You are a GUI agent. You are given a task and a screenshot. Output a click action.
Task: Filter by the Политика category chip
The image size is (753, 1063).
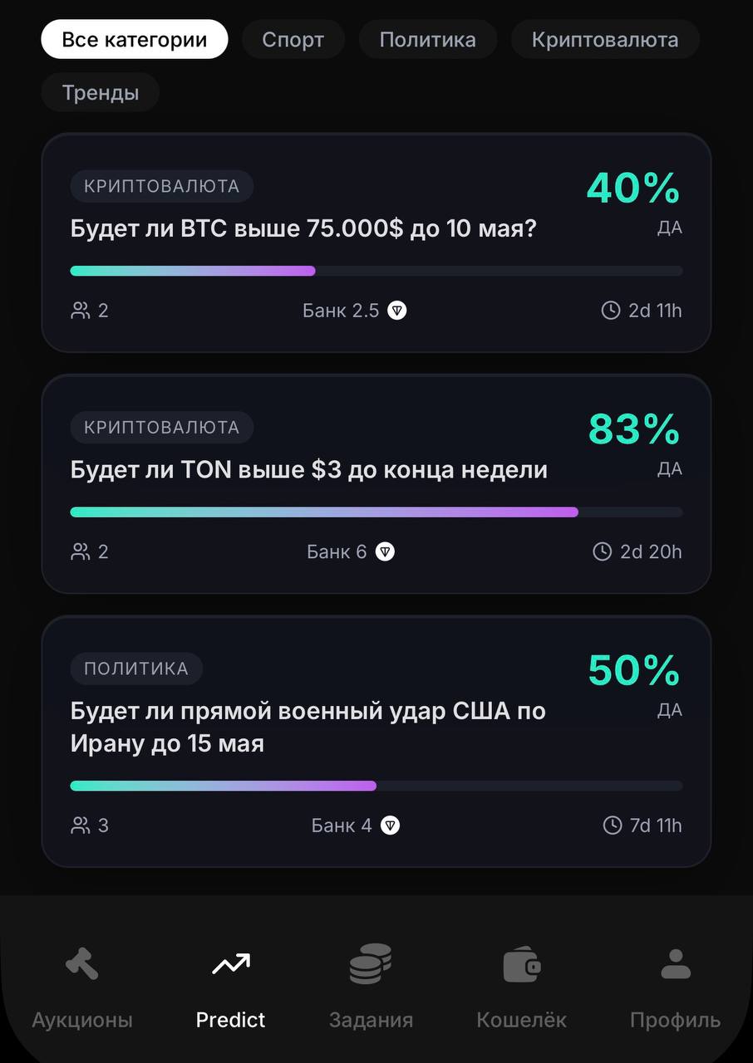[x=427, y=39]
